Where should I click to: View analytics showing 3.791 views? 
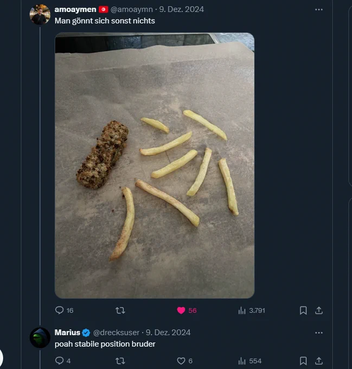[251, 310]
